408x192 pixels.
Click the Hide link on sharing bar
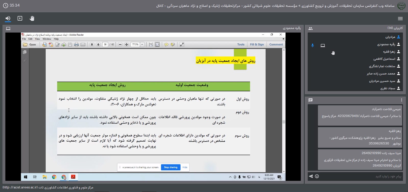tap(185, 167)
